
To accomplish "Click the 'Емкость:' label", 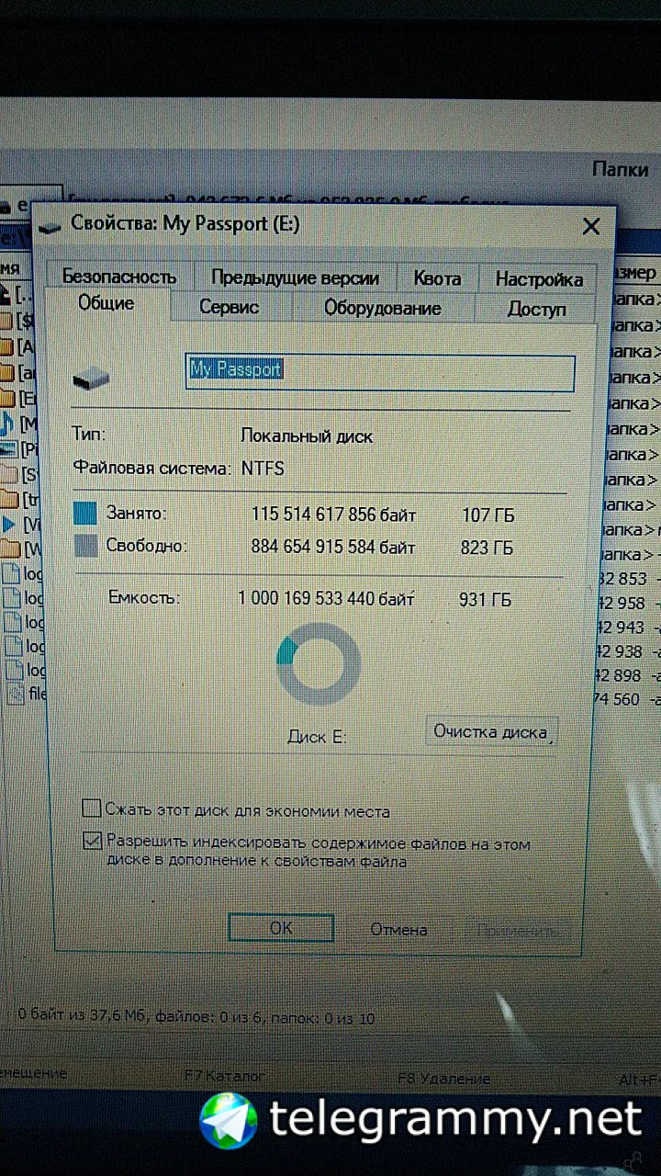I will click(144, 596).
